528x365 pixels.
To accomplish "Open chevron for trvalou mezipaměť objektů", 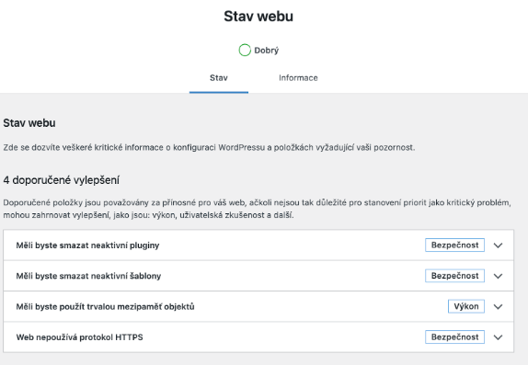I will [x=498, y=307].
